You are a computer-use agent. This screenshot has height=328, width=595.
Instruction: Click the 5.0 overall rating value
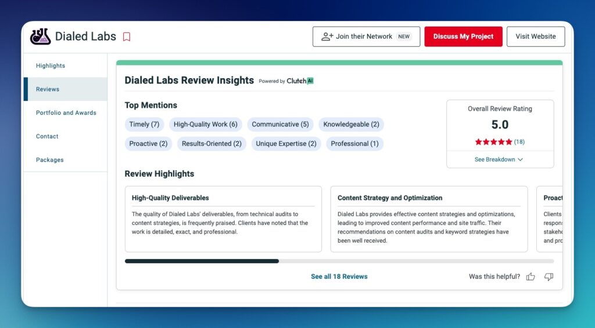point(500,125)
